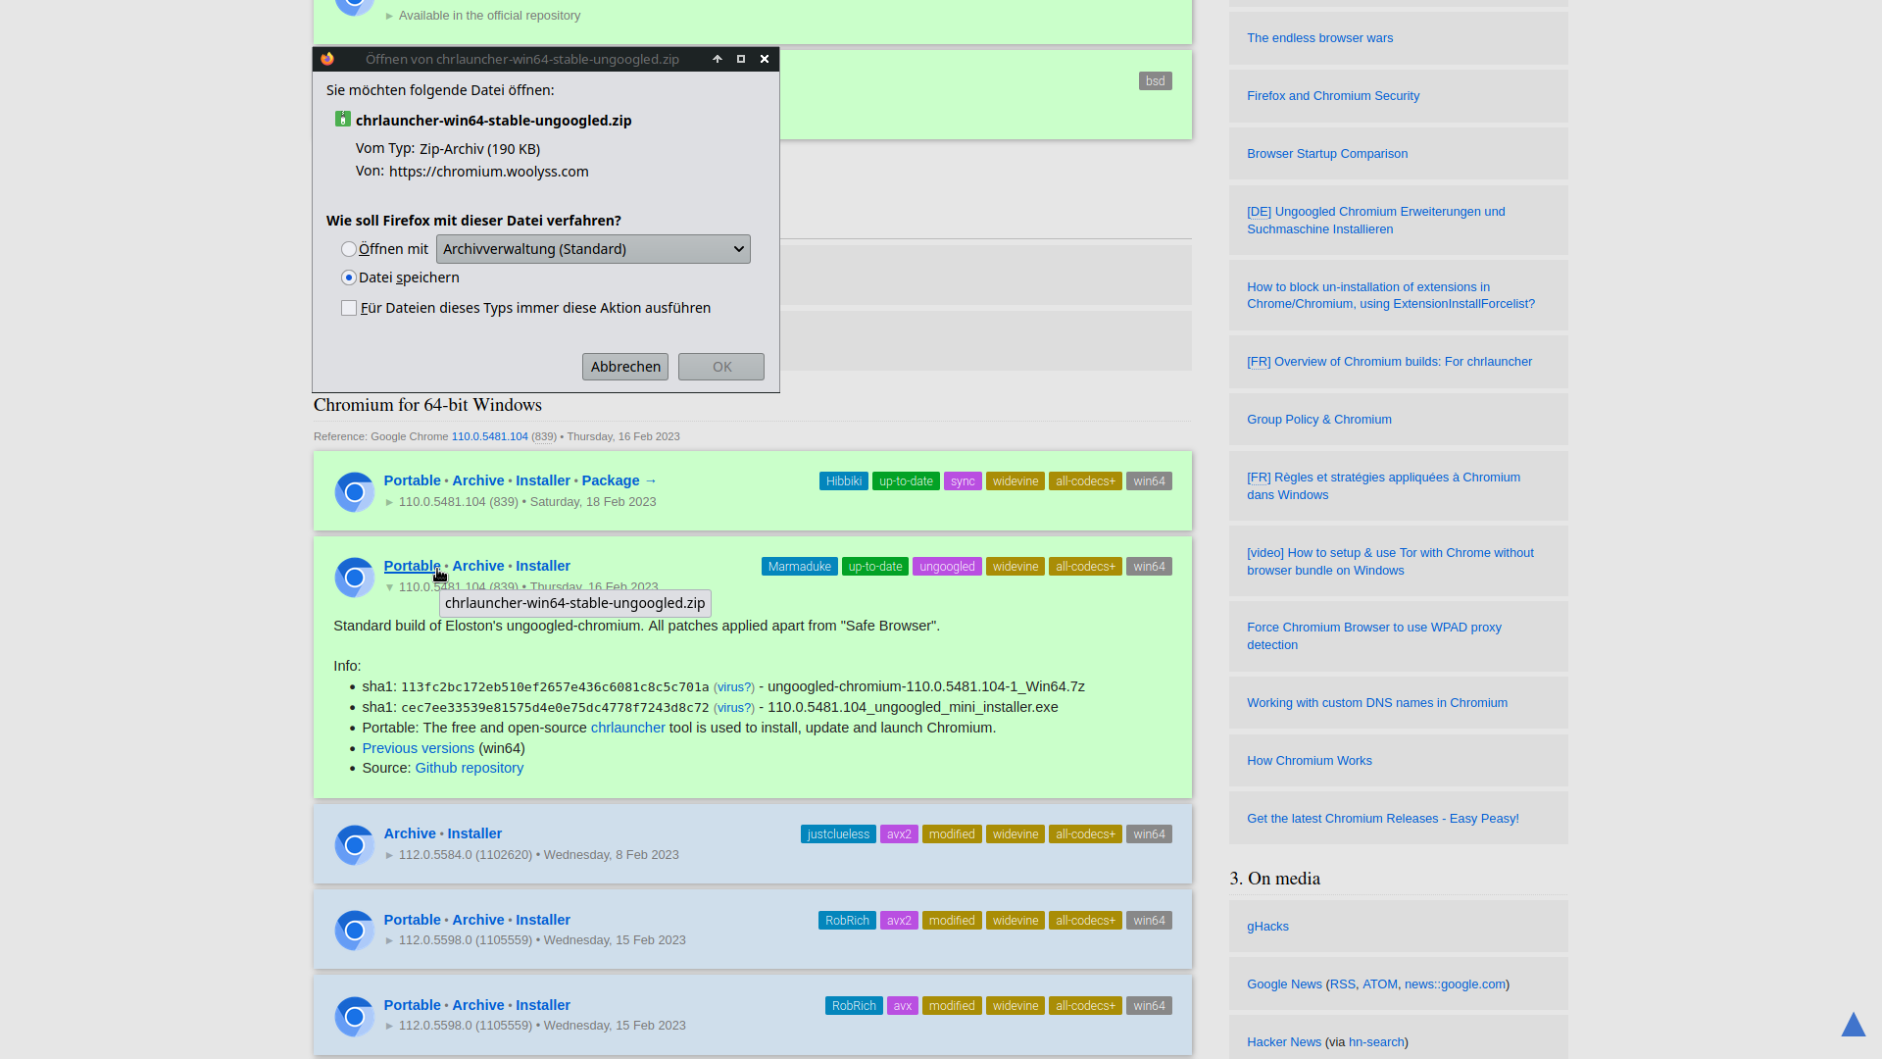The height and width of the screenshot is (1059, 1882).
Task: Click the arrow after Package link
Action: 651,480
